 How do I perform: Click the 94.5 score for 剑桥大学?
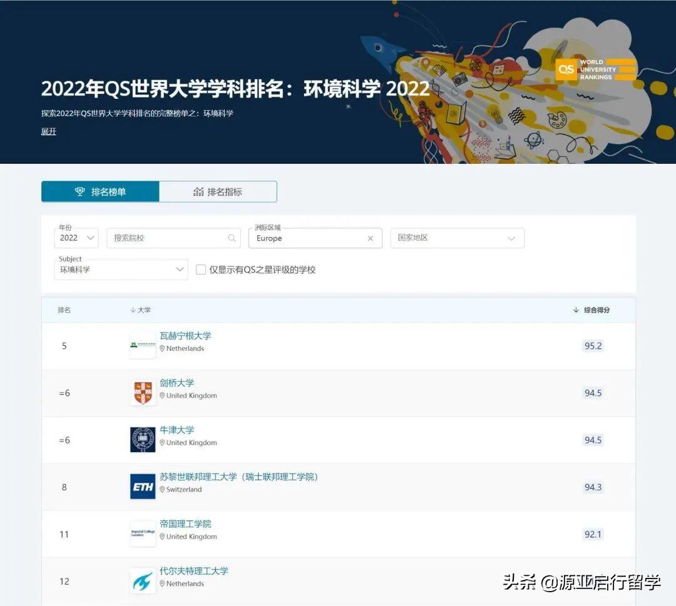click(593, 393)
